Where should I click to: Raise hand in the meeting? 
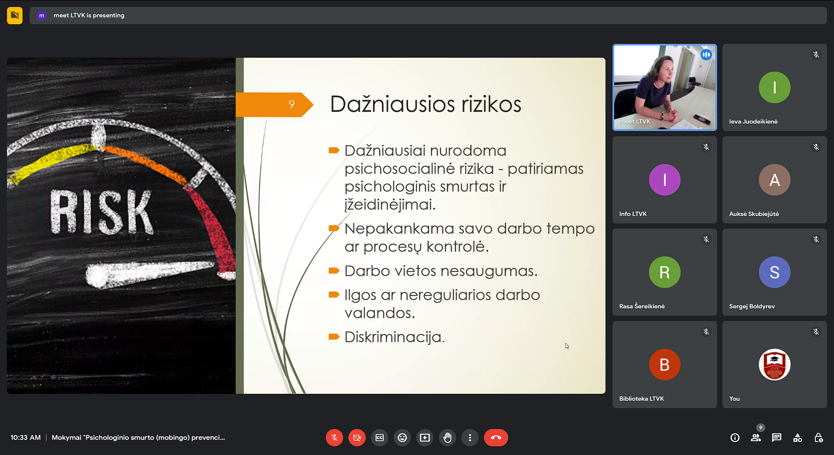(x=447, y=438)
